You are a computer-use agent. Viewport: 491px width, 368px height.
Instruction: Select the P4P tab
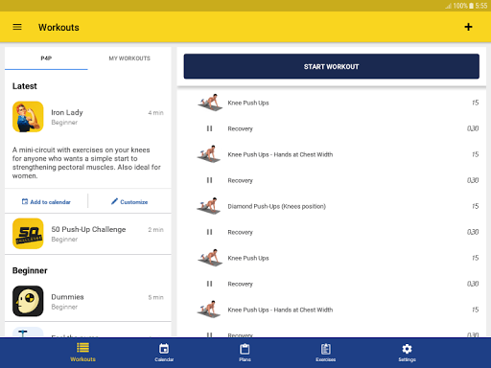(x=46, y=58)
